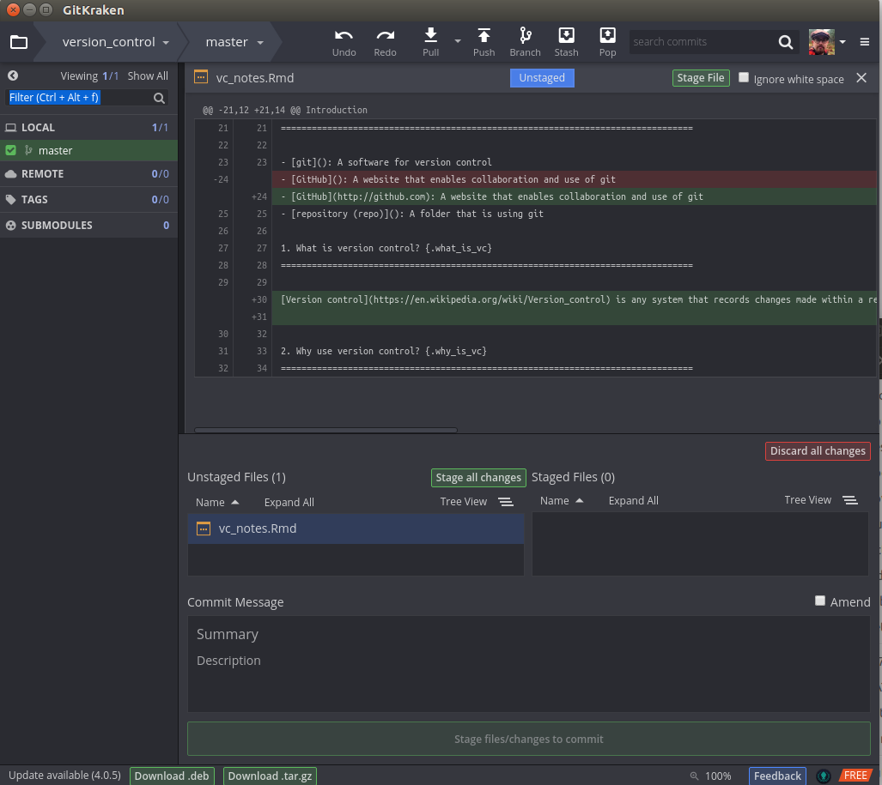The image size is (882, 785).
Task: Enable the Amend checkbox
Action: click(x=819, y=601)
